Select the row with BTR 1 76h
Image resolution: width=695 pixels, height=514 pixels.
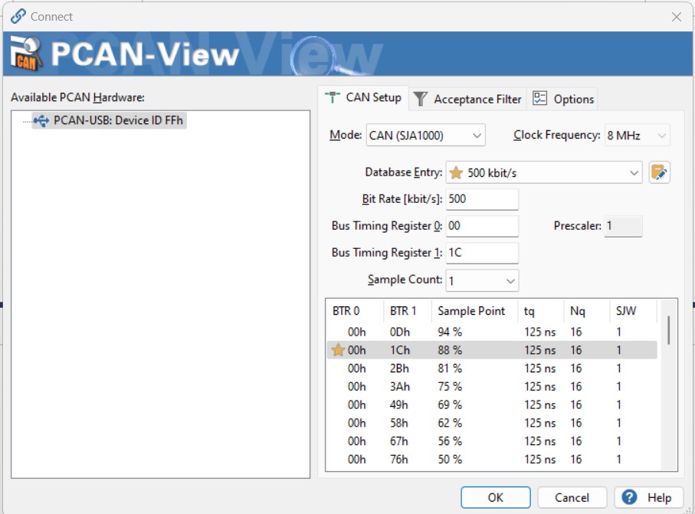pyautogui.click(x=492, y=459)
